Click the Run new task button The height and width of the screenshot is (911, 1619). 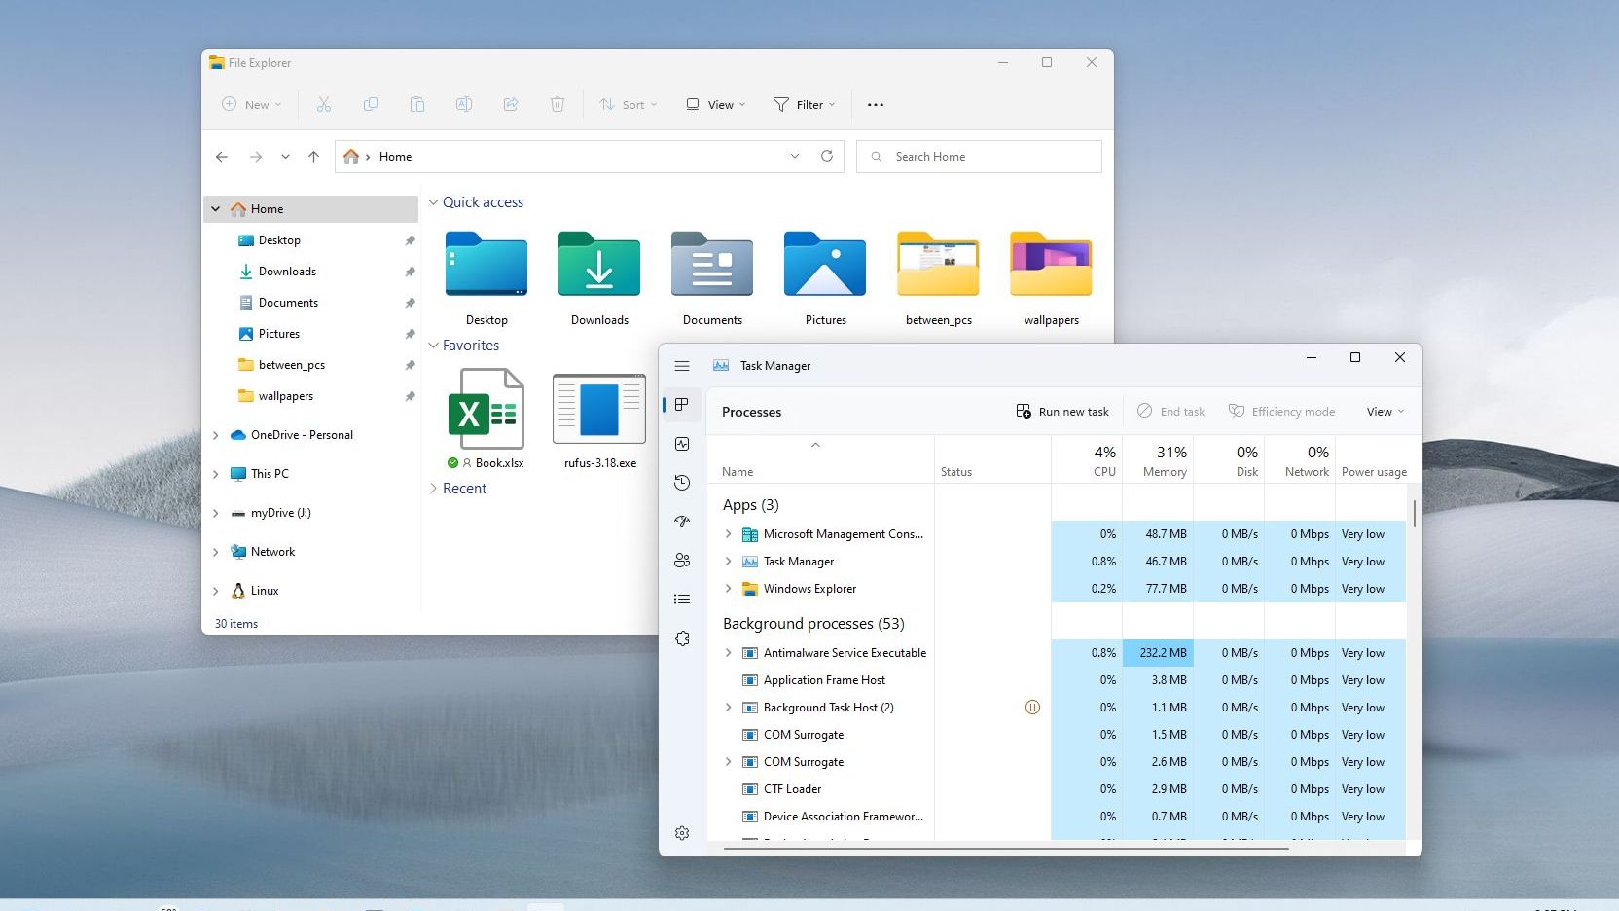point(1062,412)
